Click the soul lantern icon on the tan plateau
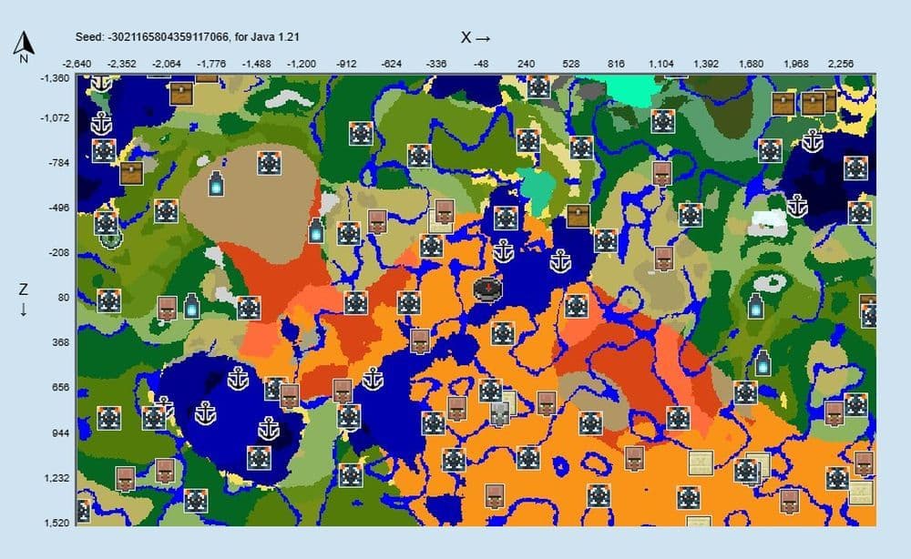Viewport: 911px width, 559px height. tap(214, 185)
